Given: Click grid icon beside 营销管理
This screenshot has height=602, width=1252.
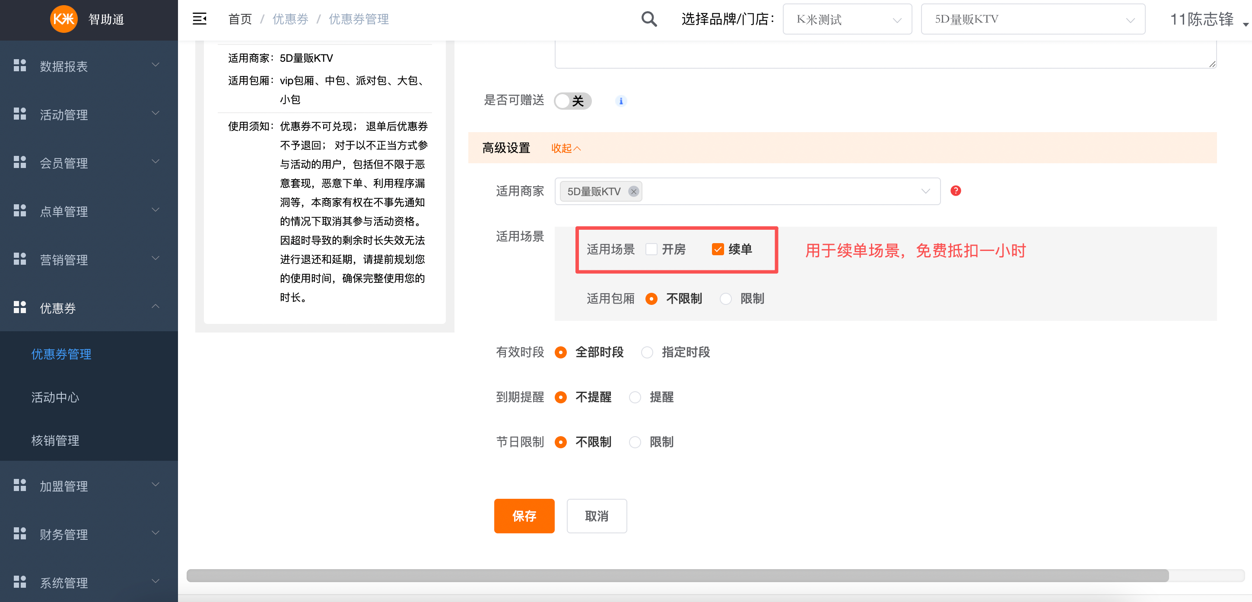Looking at the screenshot, I should 20,259.
